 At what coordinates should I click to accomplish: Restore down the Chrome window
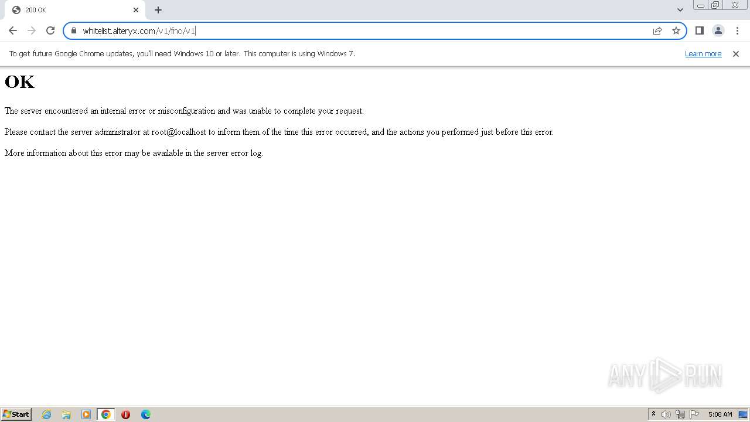click(715, 5)
